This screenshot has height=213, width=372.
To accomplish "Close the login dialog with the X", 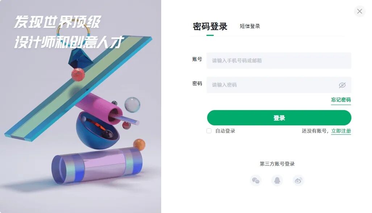I will coord(360,11).
